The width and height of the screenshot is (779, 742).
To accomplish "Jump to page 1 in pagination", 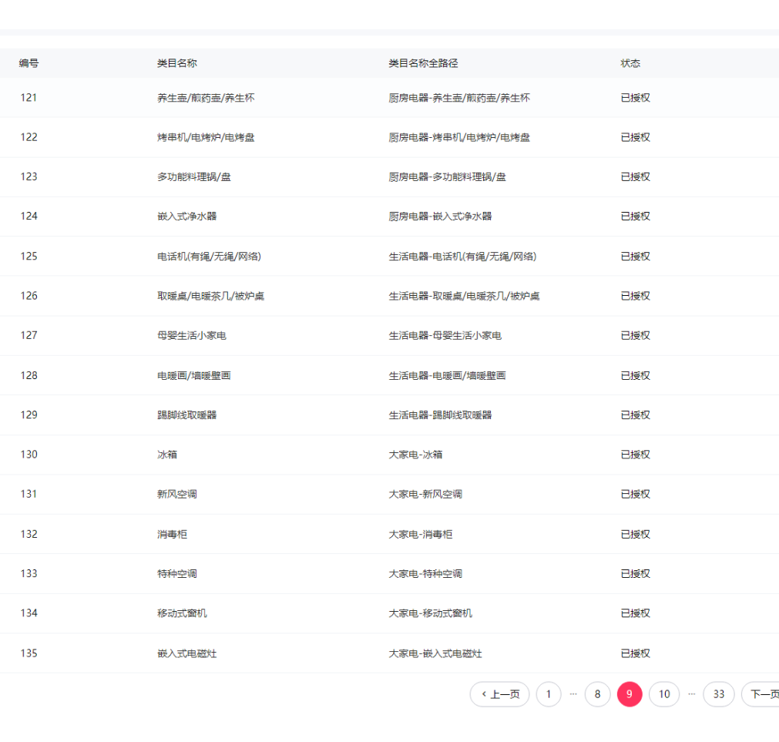I will [x=549, y=694].
